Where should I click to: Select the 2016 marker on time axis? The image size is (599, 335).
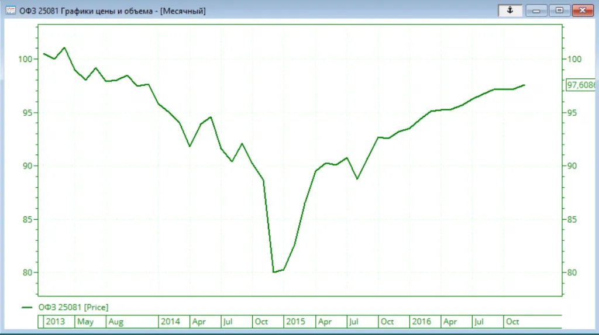pyautogui.click(x=422, y=322)
